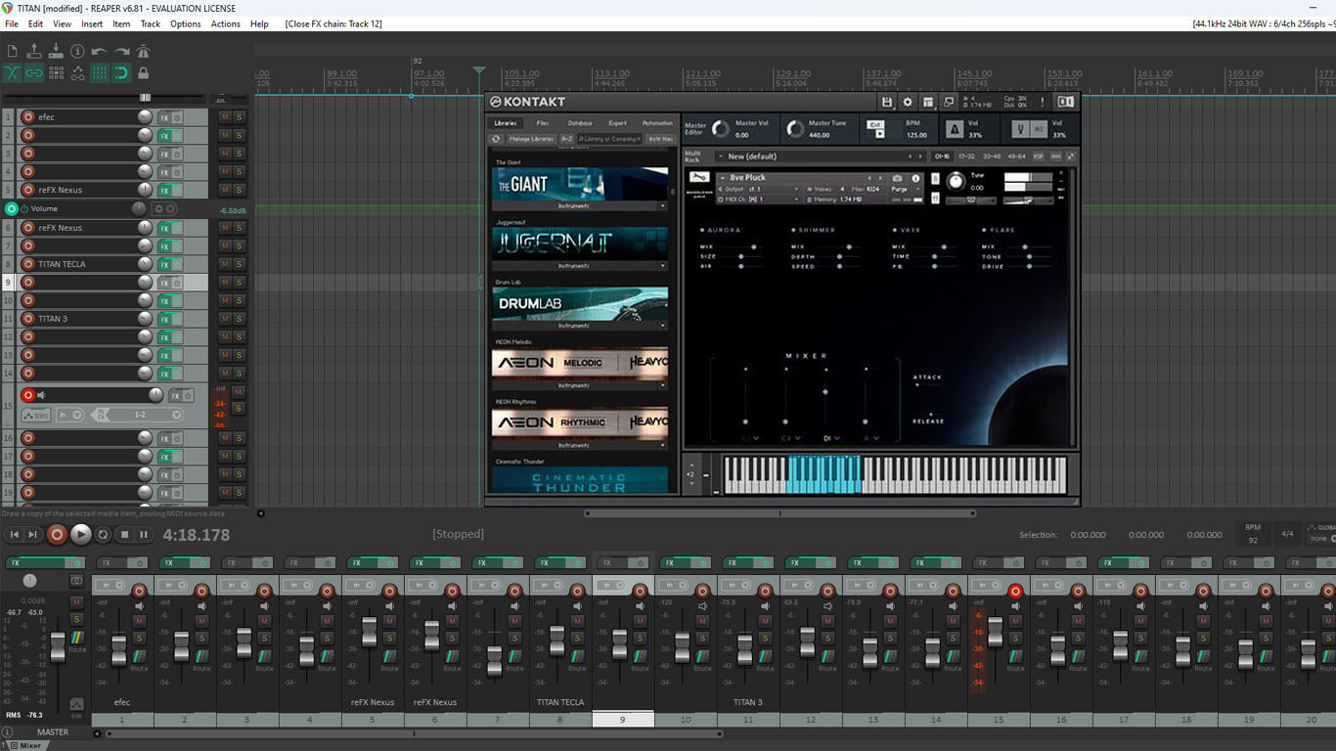
Task: Open the Options menu
Action: coord(186,23)
